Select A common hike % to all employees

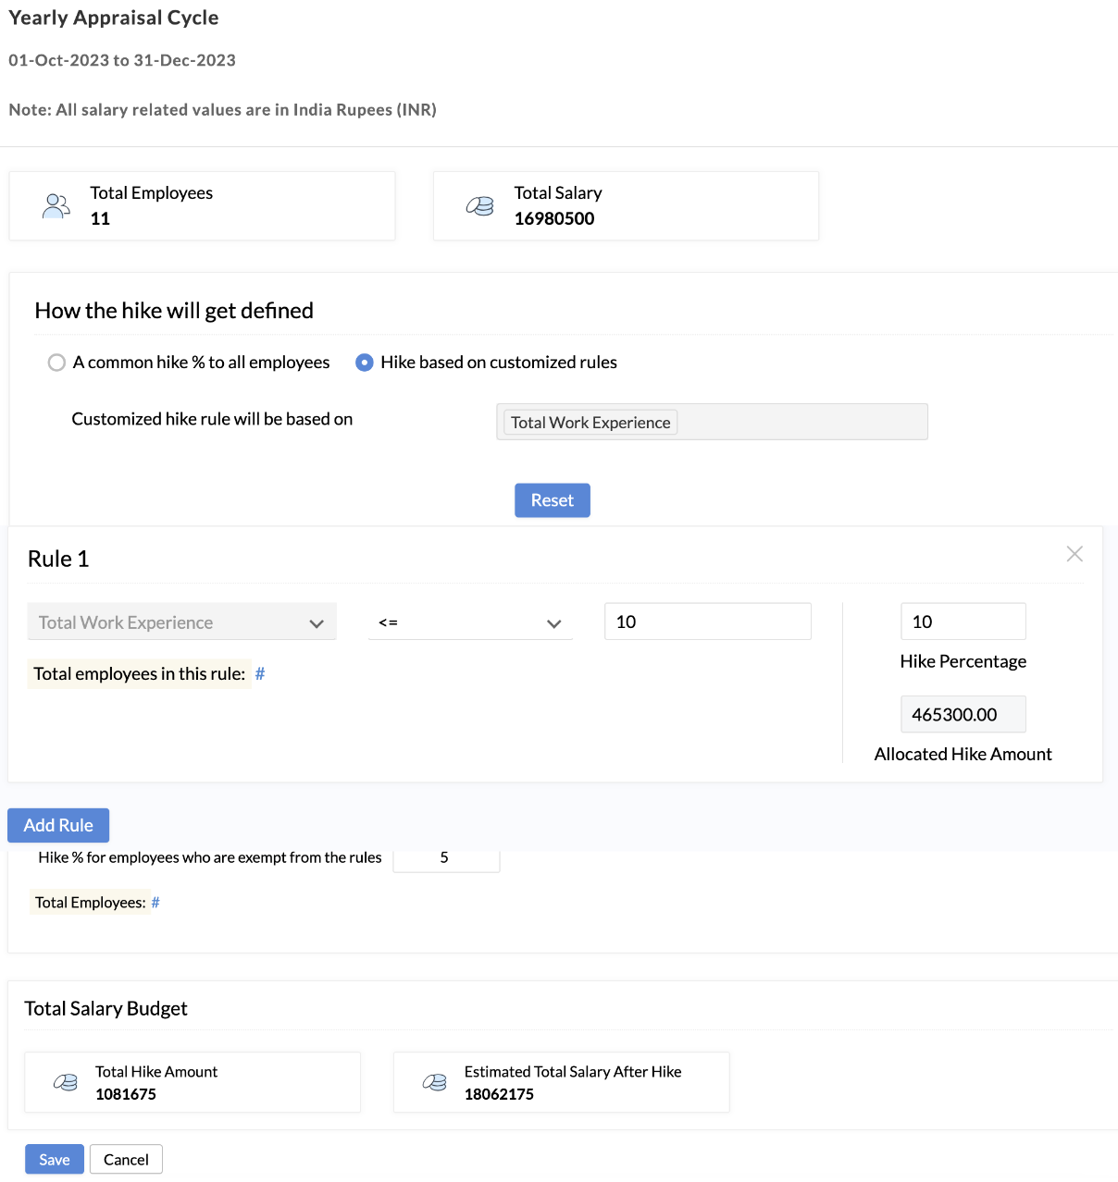point(56,363)
